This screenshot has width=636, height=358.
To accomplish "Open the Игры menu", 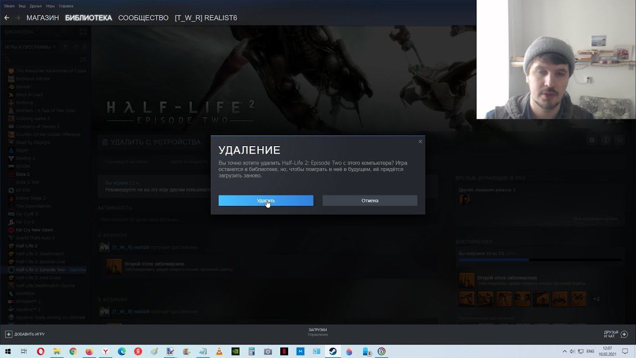I will [x=50, y=6].
